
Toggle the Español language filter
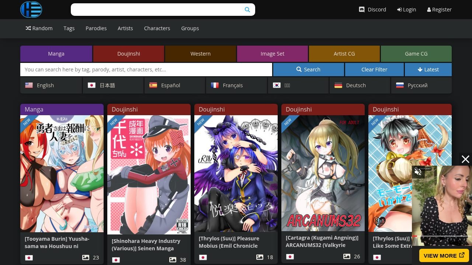(x=175, y=85)
